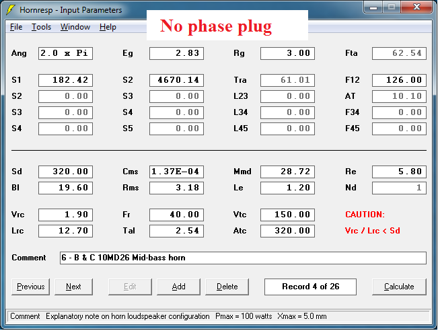Open the Window menu
Screen dimensions: 438x331
(x=75, y=27)
